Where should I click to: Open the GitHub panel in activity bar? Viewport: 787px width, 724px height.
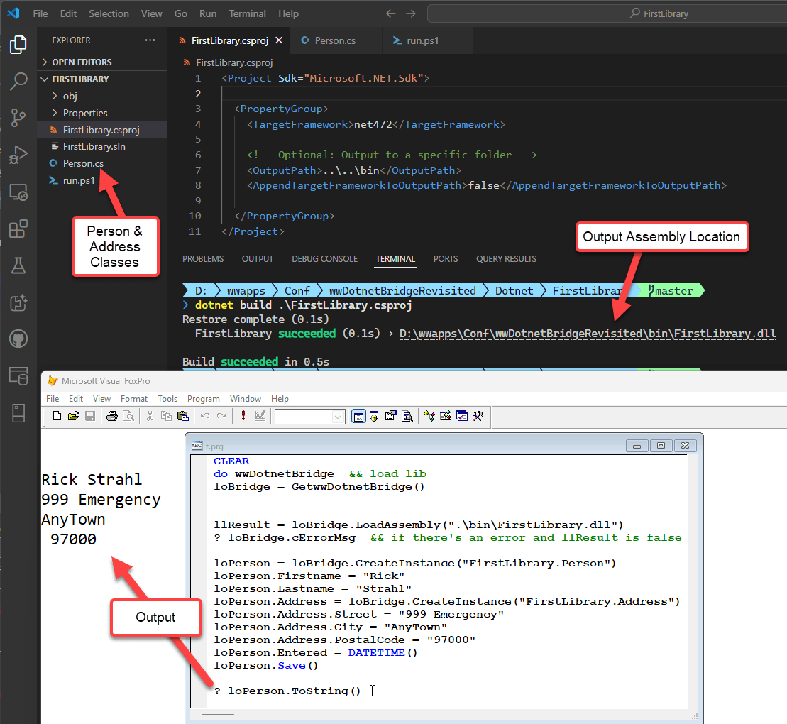[x=18, y=338]
